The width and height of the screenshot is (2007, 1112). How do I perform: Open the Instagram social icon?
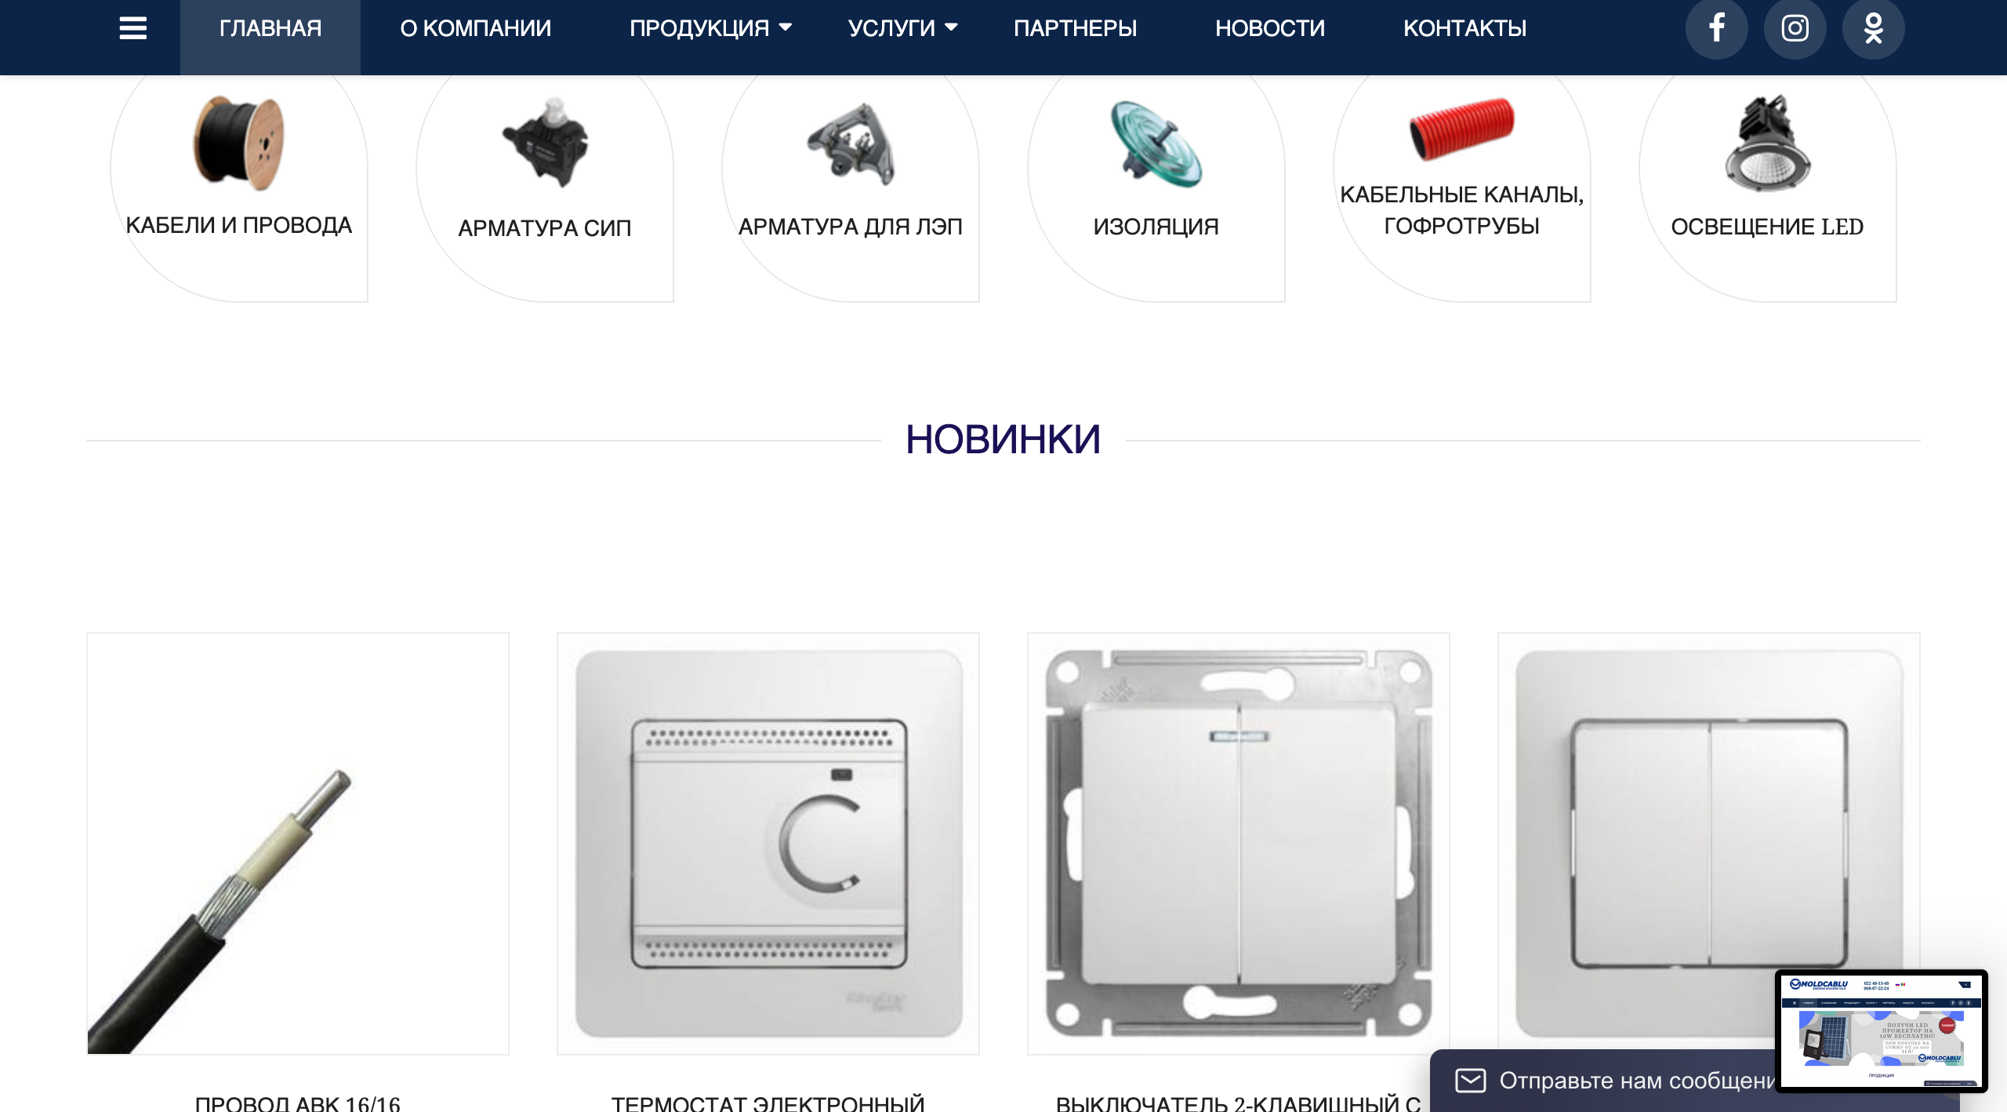click(1795, 28)
